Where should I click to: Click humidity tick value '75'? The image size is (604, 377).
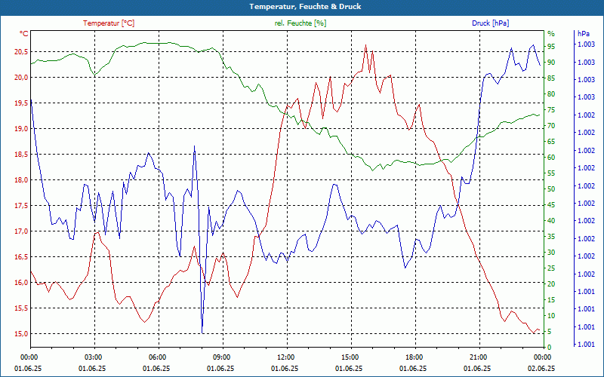pyautogui.click(x=551, y=110)
